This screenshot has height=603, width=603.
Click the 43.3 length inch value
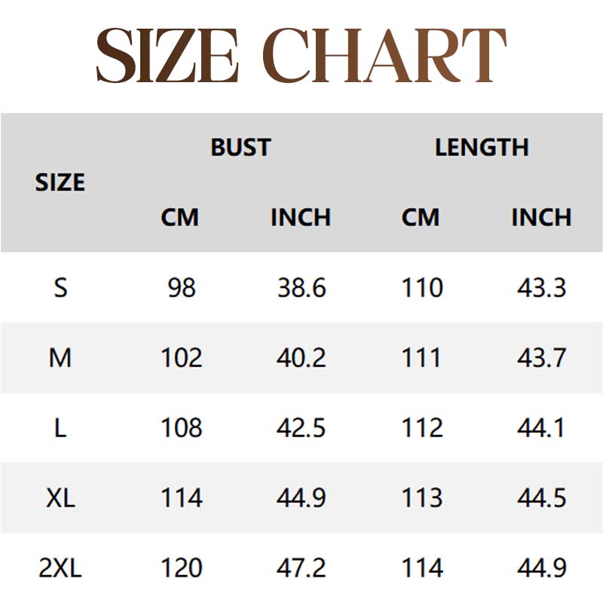click(x=541, y=287)
